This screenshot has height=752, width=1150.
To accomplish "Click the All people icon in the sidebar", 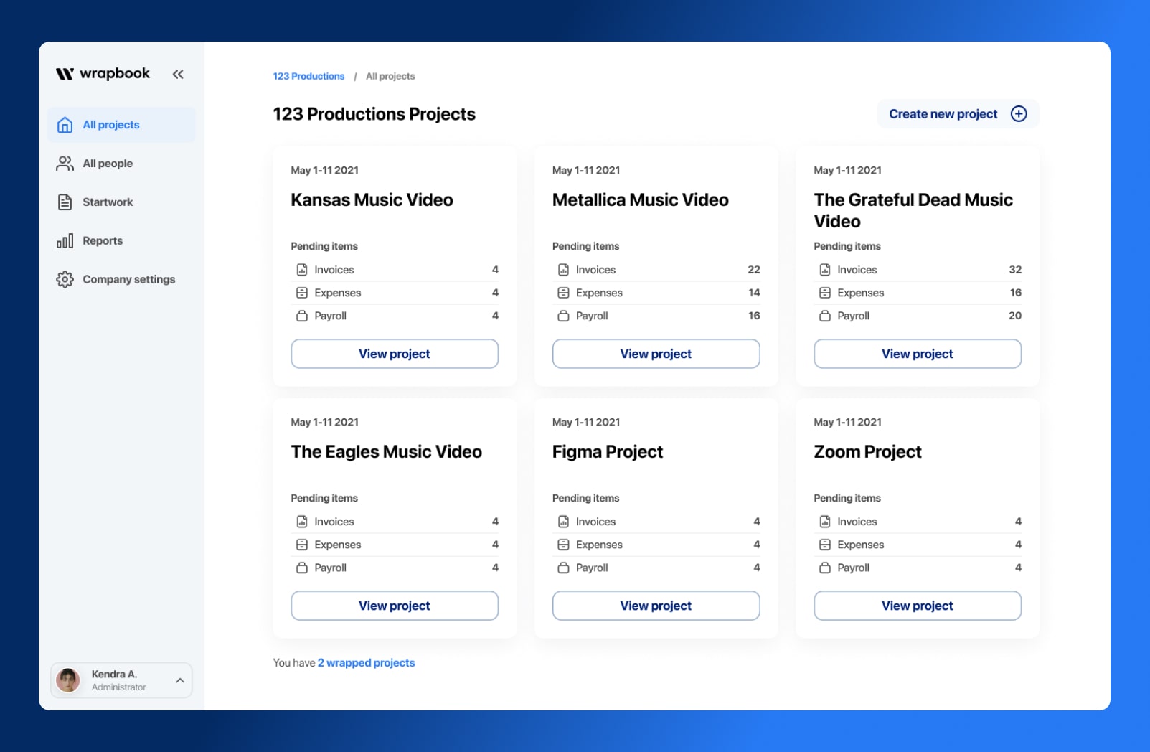I will click(x=65, y=163).
